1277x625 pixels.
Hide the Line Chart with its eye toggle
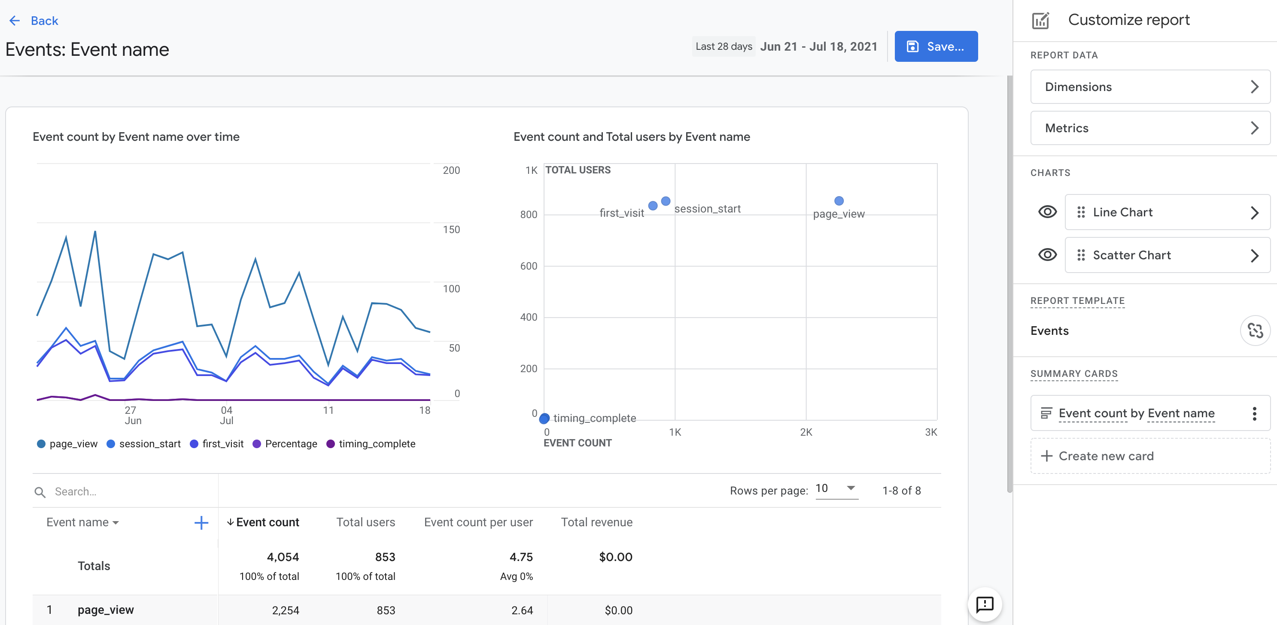pyautogui.click(x=1047, y=212)
